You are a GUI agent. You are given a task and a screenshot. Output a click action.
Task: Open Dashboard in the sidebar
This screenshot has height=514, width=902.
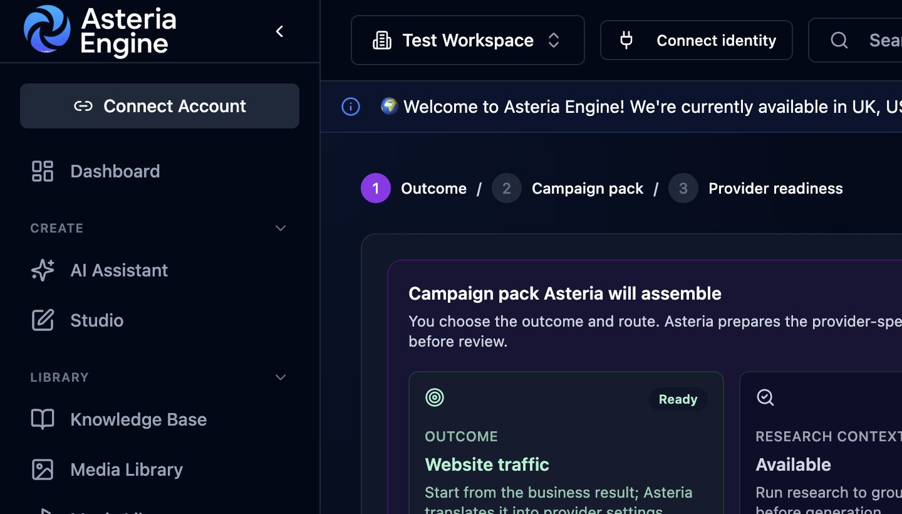160,171
